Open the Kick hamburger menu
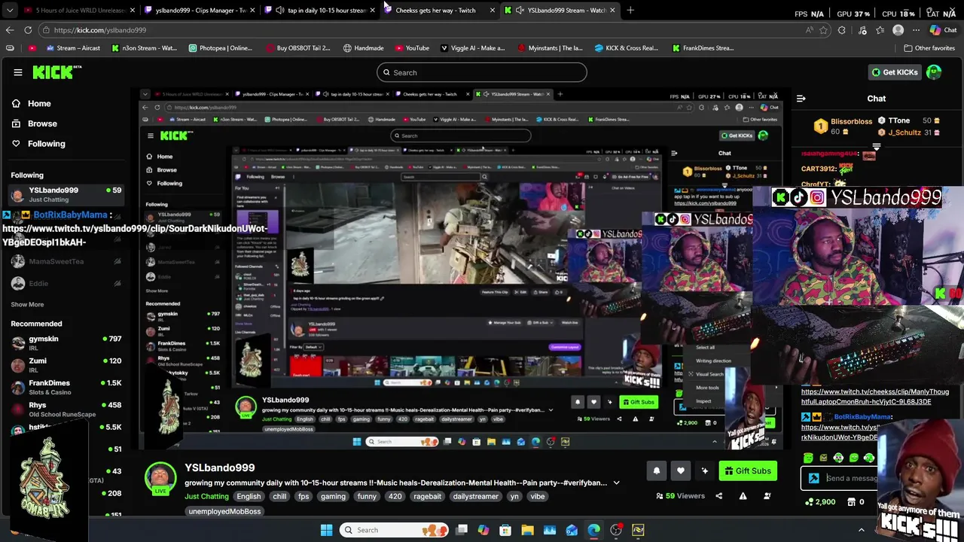 18,72
